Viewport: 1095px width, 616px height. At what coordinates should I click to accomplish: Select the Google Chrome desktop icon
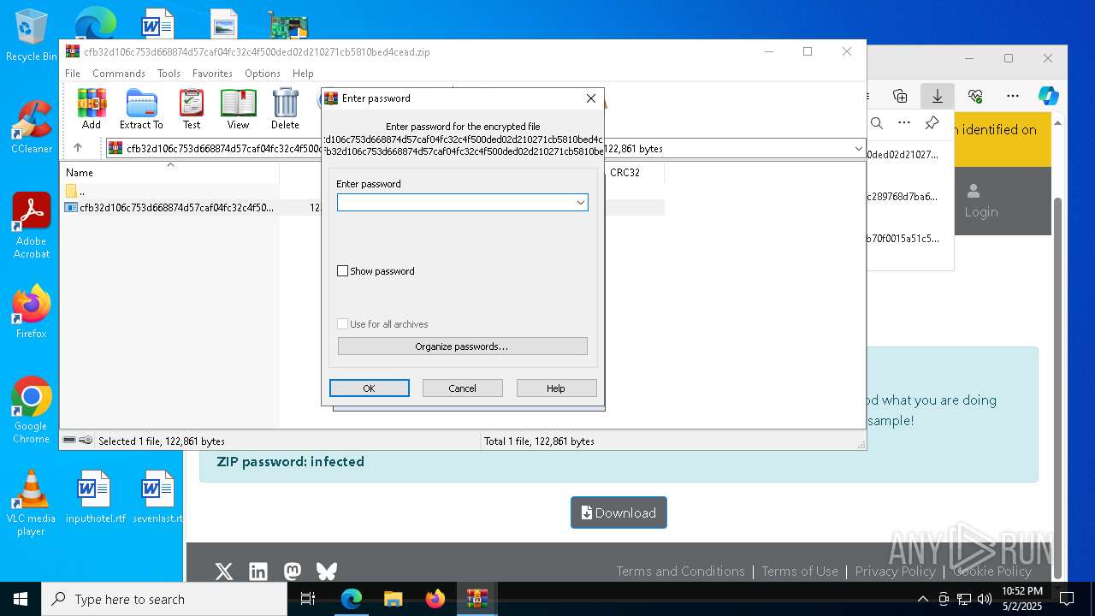tap(31, 410)
